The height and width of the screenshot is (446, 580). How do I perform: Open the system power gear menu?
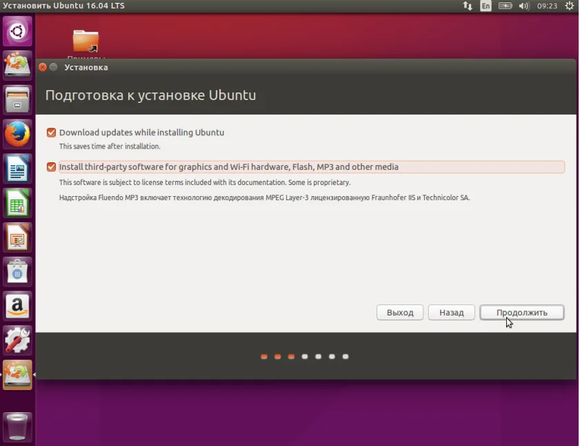click(x=570, y=6)
